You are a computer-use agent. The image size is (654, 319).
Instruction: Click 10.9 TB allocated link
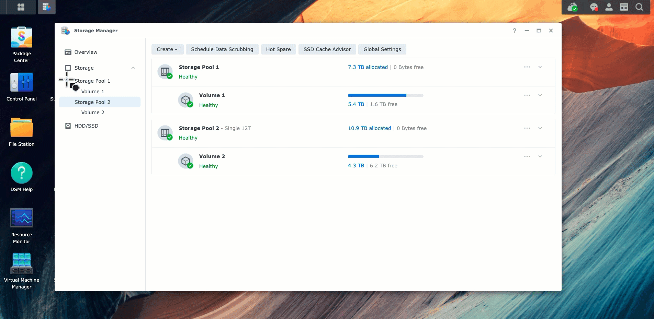[370, 128]
